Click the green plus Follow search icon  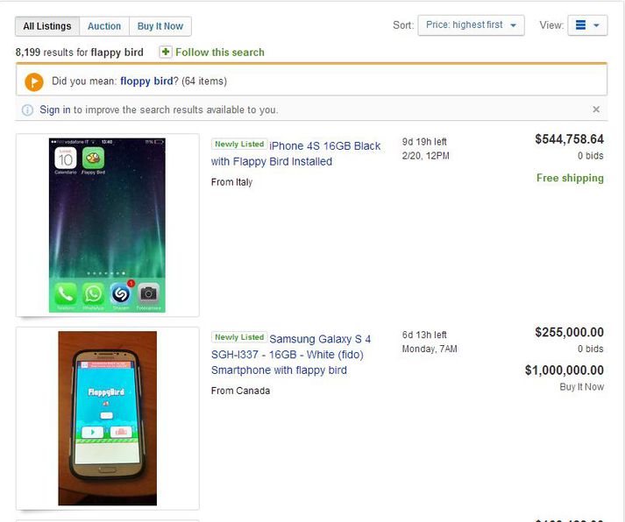tap(166, 52)
